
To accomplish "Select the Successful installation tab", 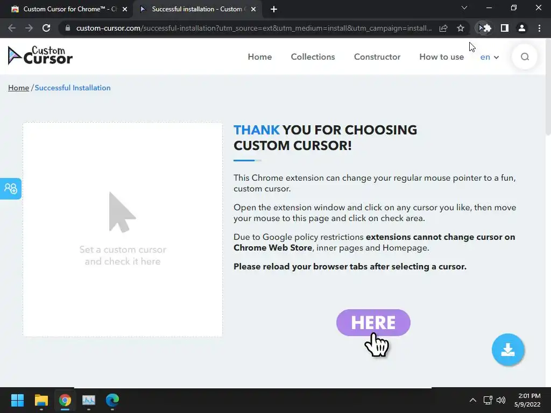I will tap(197, 9).
